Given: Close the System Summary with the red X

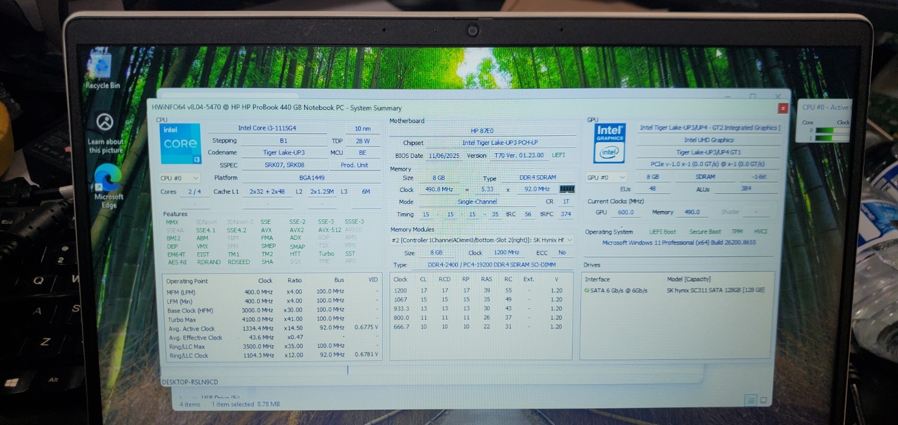Looking at the screenshot, I should (x=782, y=108).
